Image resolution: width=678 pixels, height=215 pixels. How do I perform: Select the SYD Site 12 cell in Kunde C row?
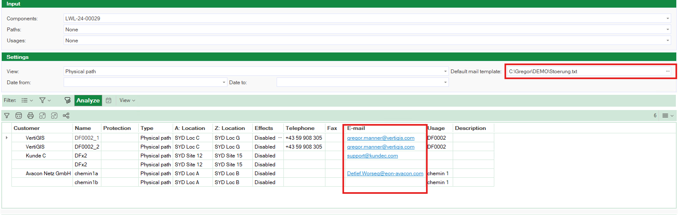coord(193,156)
